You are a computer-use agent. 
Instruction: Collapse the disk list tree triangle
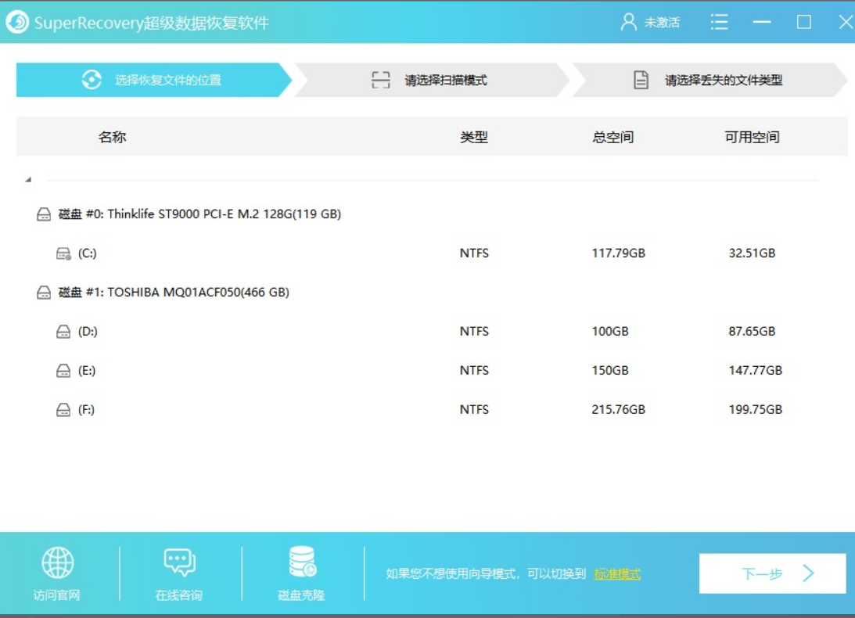[28, 180]
